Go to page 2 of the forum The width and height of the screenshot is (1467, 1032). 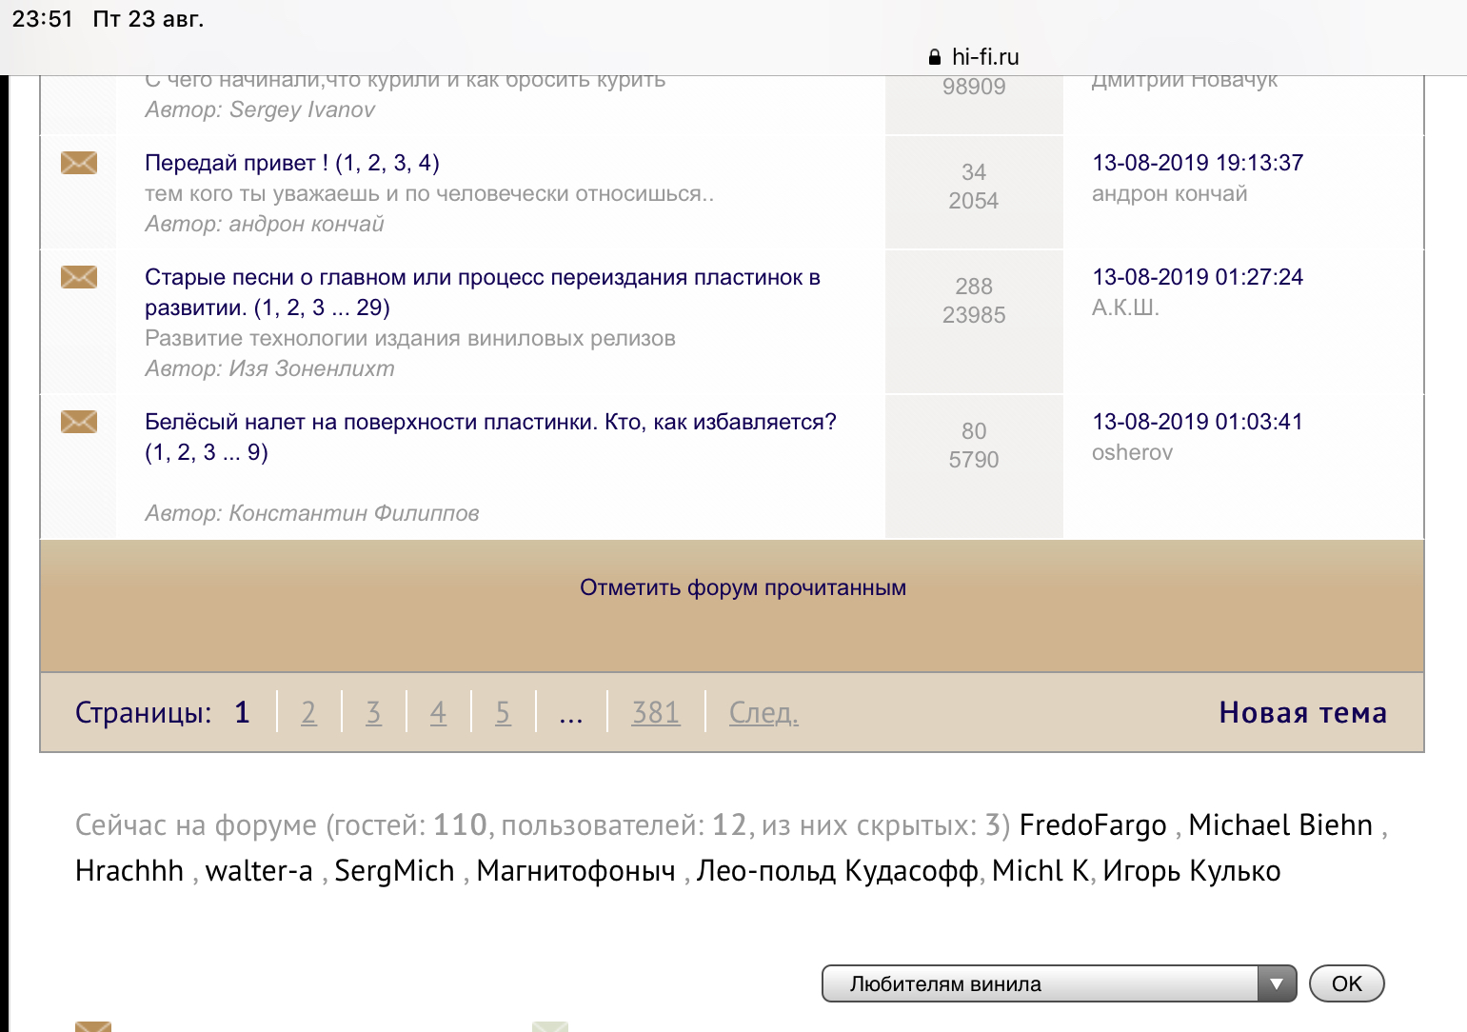coord(308,712)
